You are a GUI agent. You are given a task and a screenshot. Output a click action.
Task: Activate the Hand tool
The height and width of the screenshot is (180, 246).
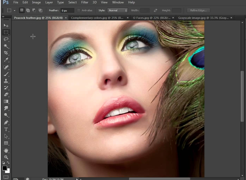pyautogui.click(x=6, y=150)
